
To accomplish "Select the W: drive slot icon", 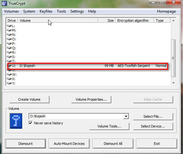I will pyautogui.click(x=9, y=74).
